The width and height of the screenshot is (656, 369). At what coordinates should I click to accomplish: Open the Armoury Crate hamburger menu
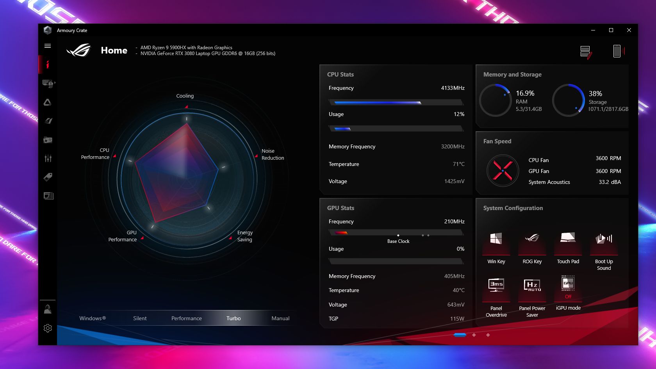click(x=47, y=46)
